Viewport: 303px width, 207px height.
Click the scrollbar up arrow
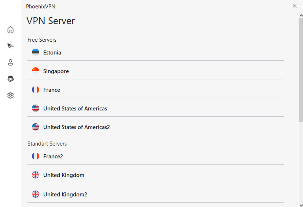coord(301,15)
